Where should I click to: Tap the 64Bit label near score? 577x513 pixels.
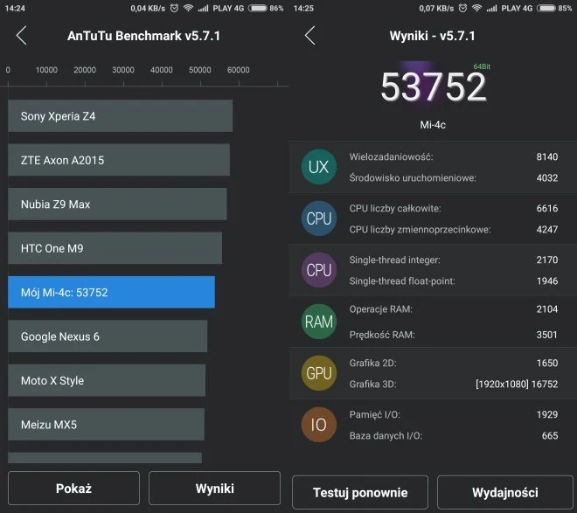pos(482,66)
